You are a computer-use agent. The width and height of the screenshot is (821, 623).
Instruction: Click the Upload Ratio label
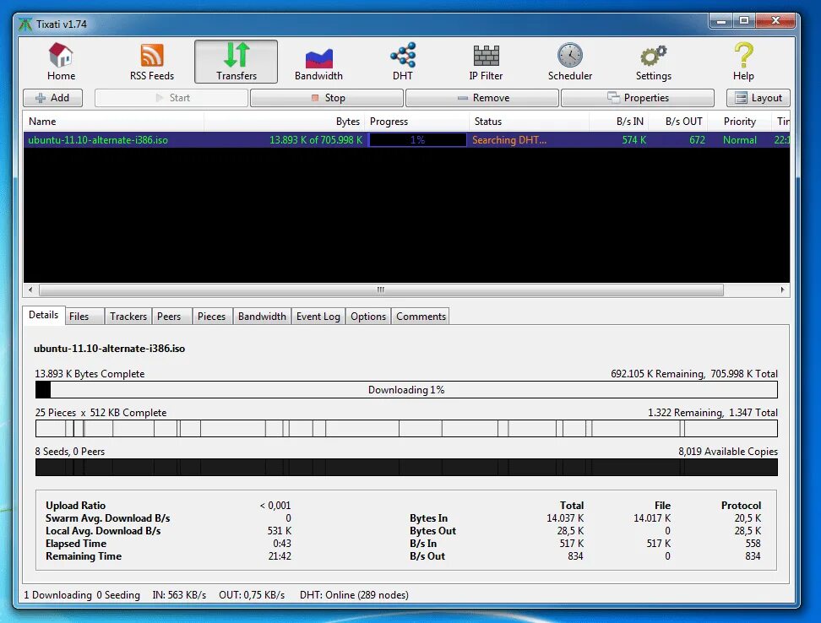pyautogui.click(x=75, y=506)
